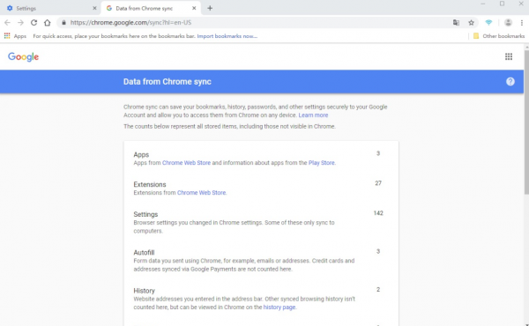Screen dimensions: 529x326
Task: Click the Extensions count 27
Action: [378, 183]
